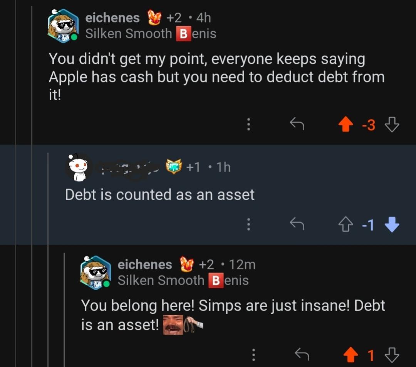The image size is (416, 367).
Task: Undo the downvote on middle comment
Action: pyautogui.click(x=392, y=225)
